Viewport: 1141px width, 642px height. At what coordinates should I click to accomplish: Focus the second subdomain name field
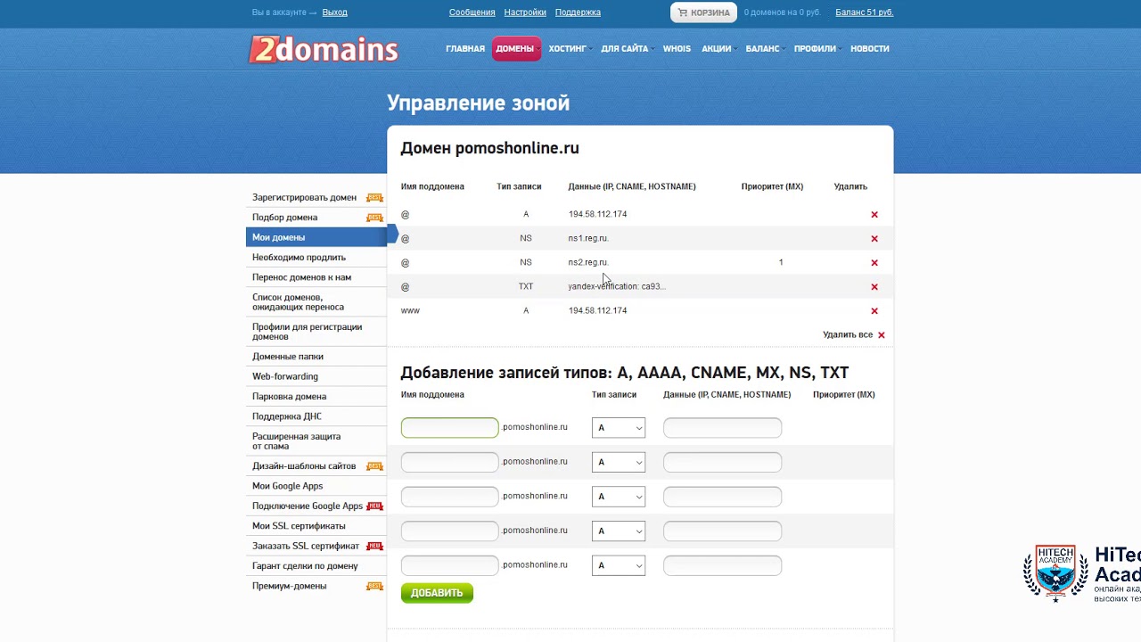pyautogui.click(x=450, y=462)
